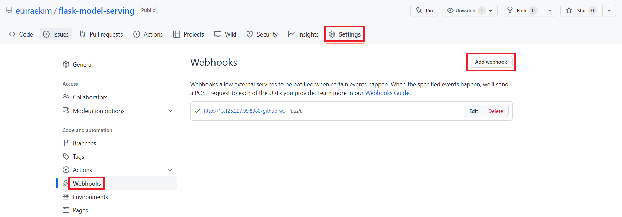Switch to the Code tab
The height and width of the screenshot is (217, 622).
coord(21,34)
